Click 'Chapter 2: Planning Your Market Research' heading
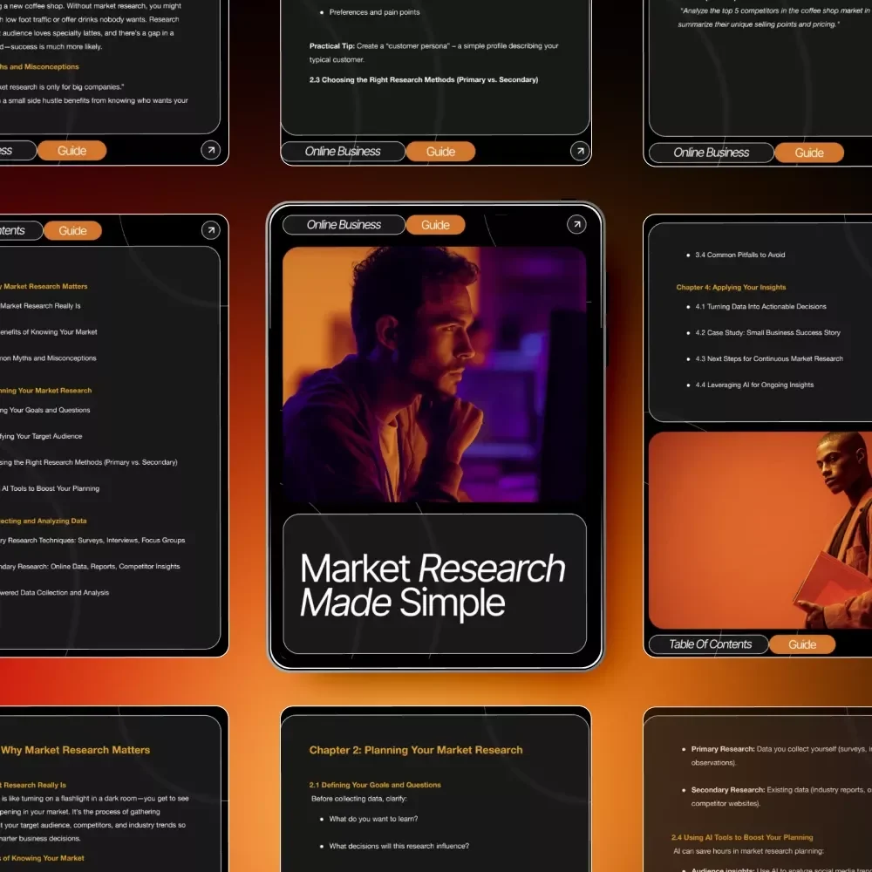The height and width of the screenshot is (872, 872). 416,750
